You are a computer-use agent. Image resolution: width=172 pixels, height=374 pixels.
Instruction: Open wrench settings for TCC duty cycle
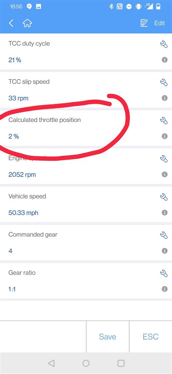[164, 44]
